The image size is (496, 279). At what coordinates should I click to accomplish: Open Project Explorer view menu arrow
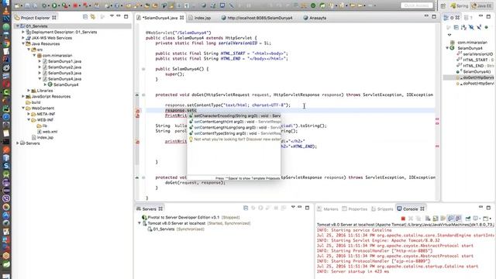(112, 15)
